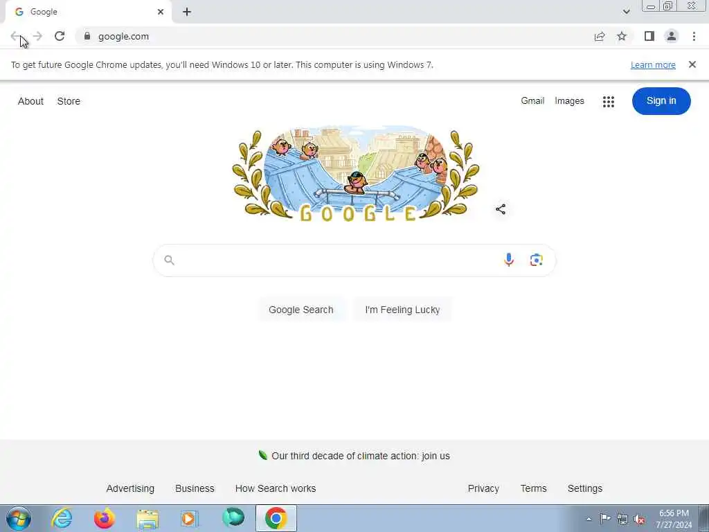The image size is (709, 532).
Task: Select the Google tab
Action: tap(89, 12)
